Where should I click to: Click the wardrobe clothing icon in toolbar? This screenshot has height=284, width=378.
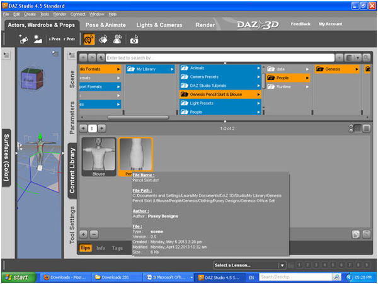(x=103, y=39)
